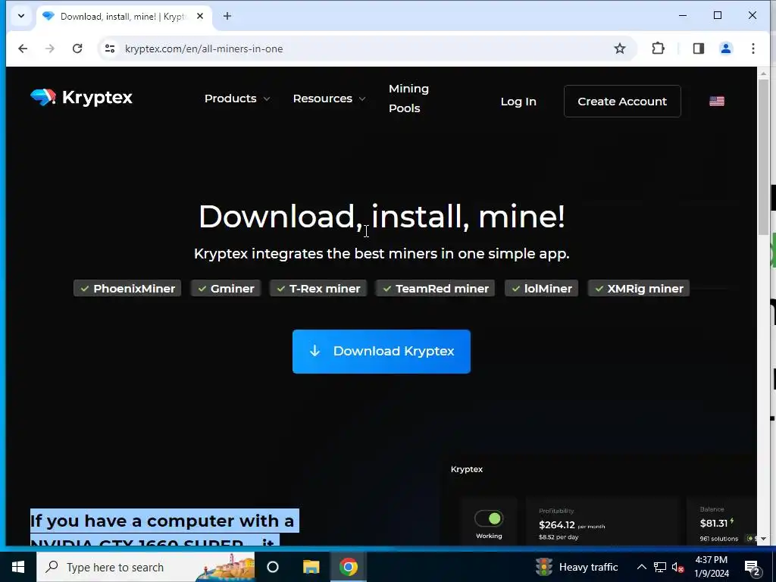
Task: Click the muted volume icon in the tray
Action: [677, 567]
